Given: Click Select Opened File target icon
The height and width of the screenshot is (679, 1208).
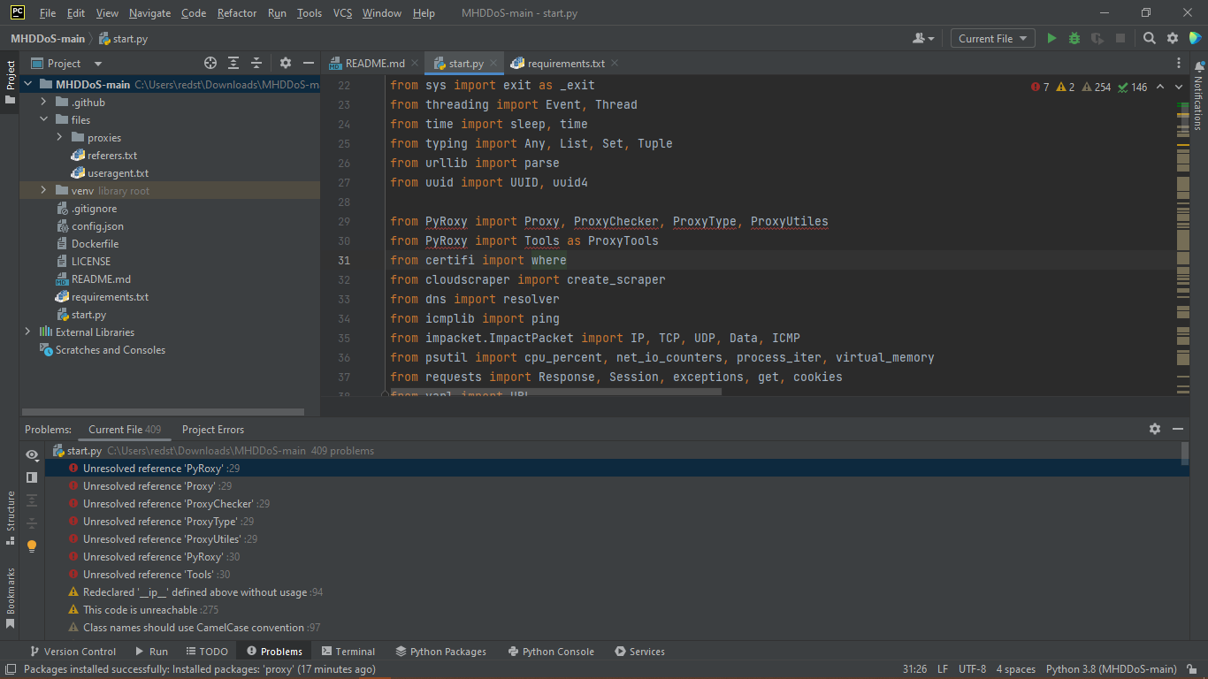Looking at the screenshot, I should [210, 63].
